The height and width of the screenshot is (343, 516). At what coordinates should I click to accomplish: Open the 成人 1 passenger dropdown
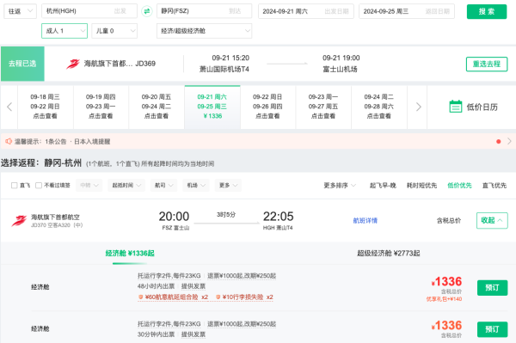(64, 31)
